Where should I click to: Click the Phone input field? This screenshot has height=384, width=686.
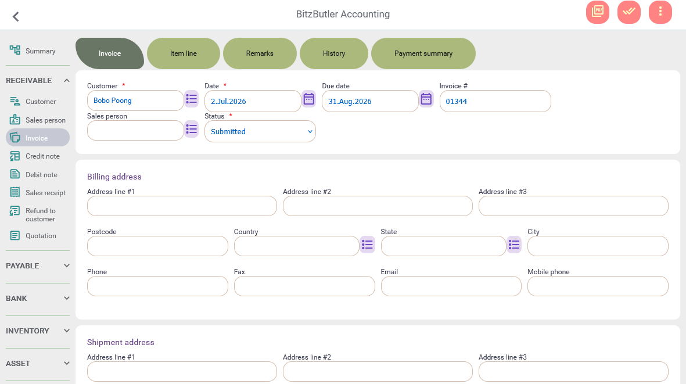(157, 286)
